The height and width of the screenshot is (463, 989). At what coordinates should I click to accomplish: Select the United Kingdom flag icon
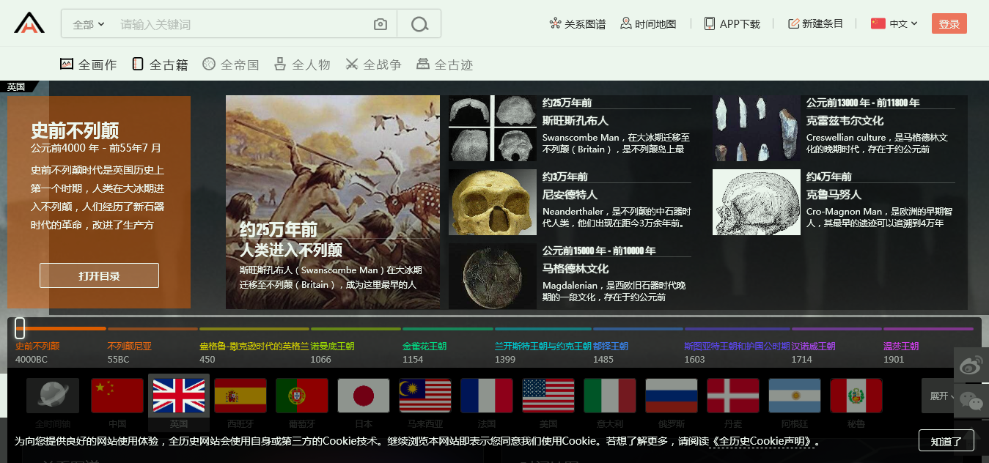(179, 396)
